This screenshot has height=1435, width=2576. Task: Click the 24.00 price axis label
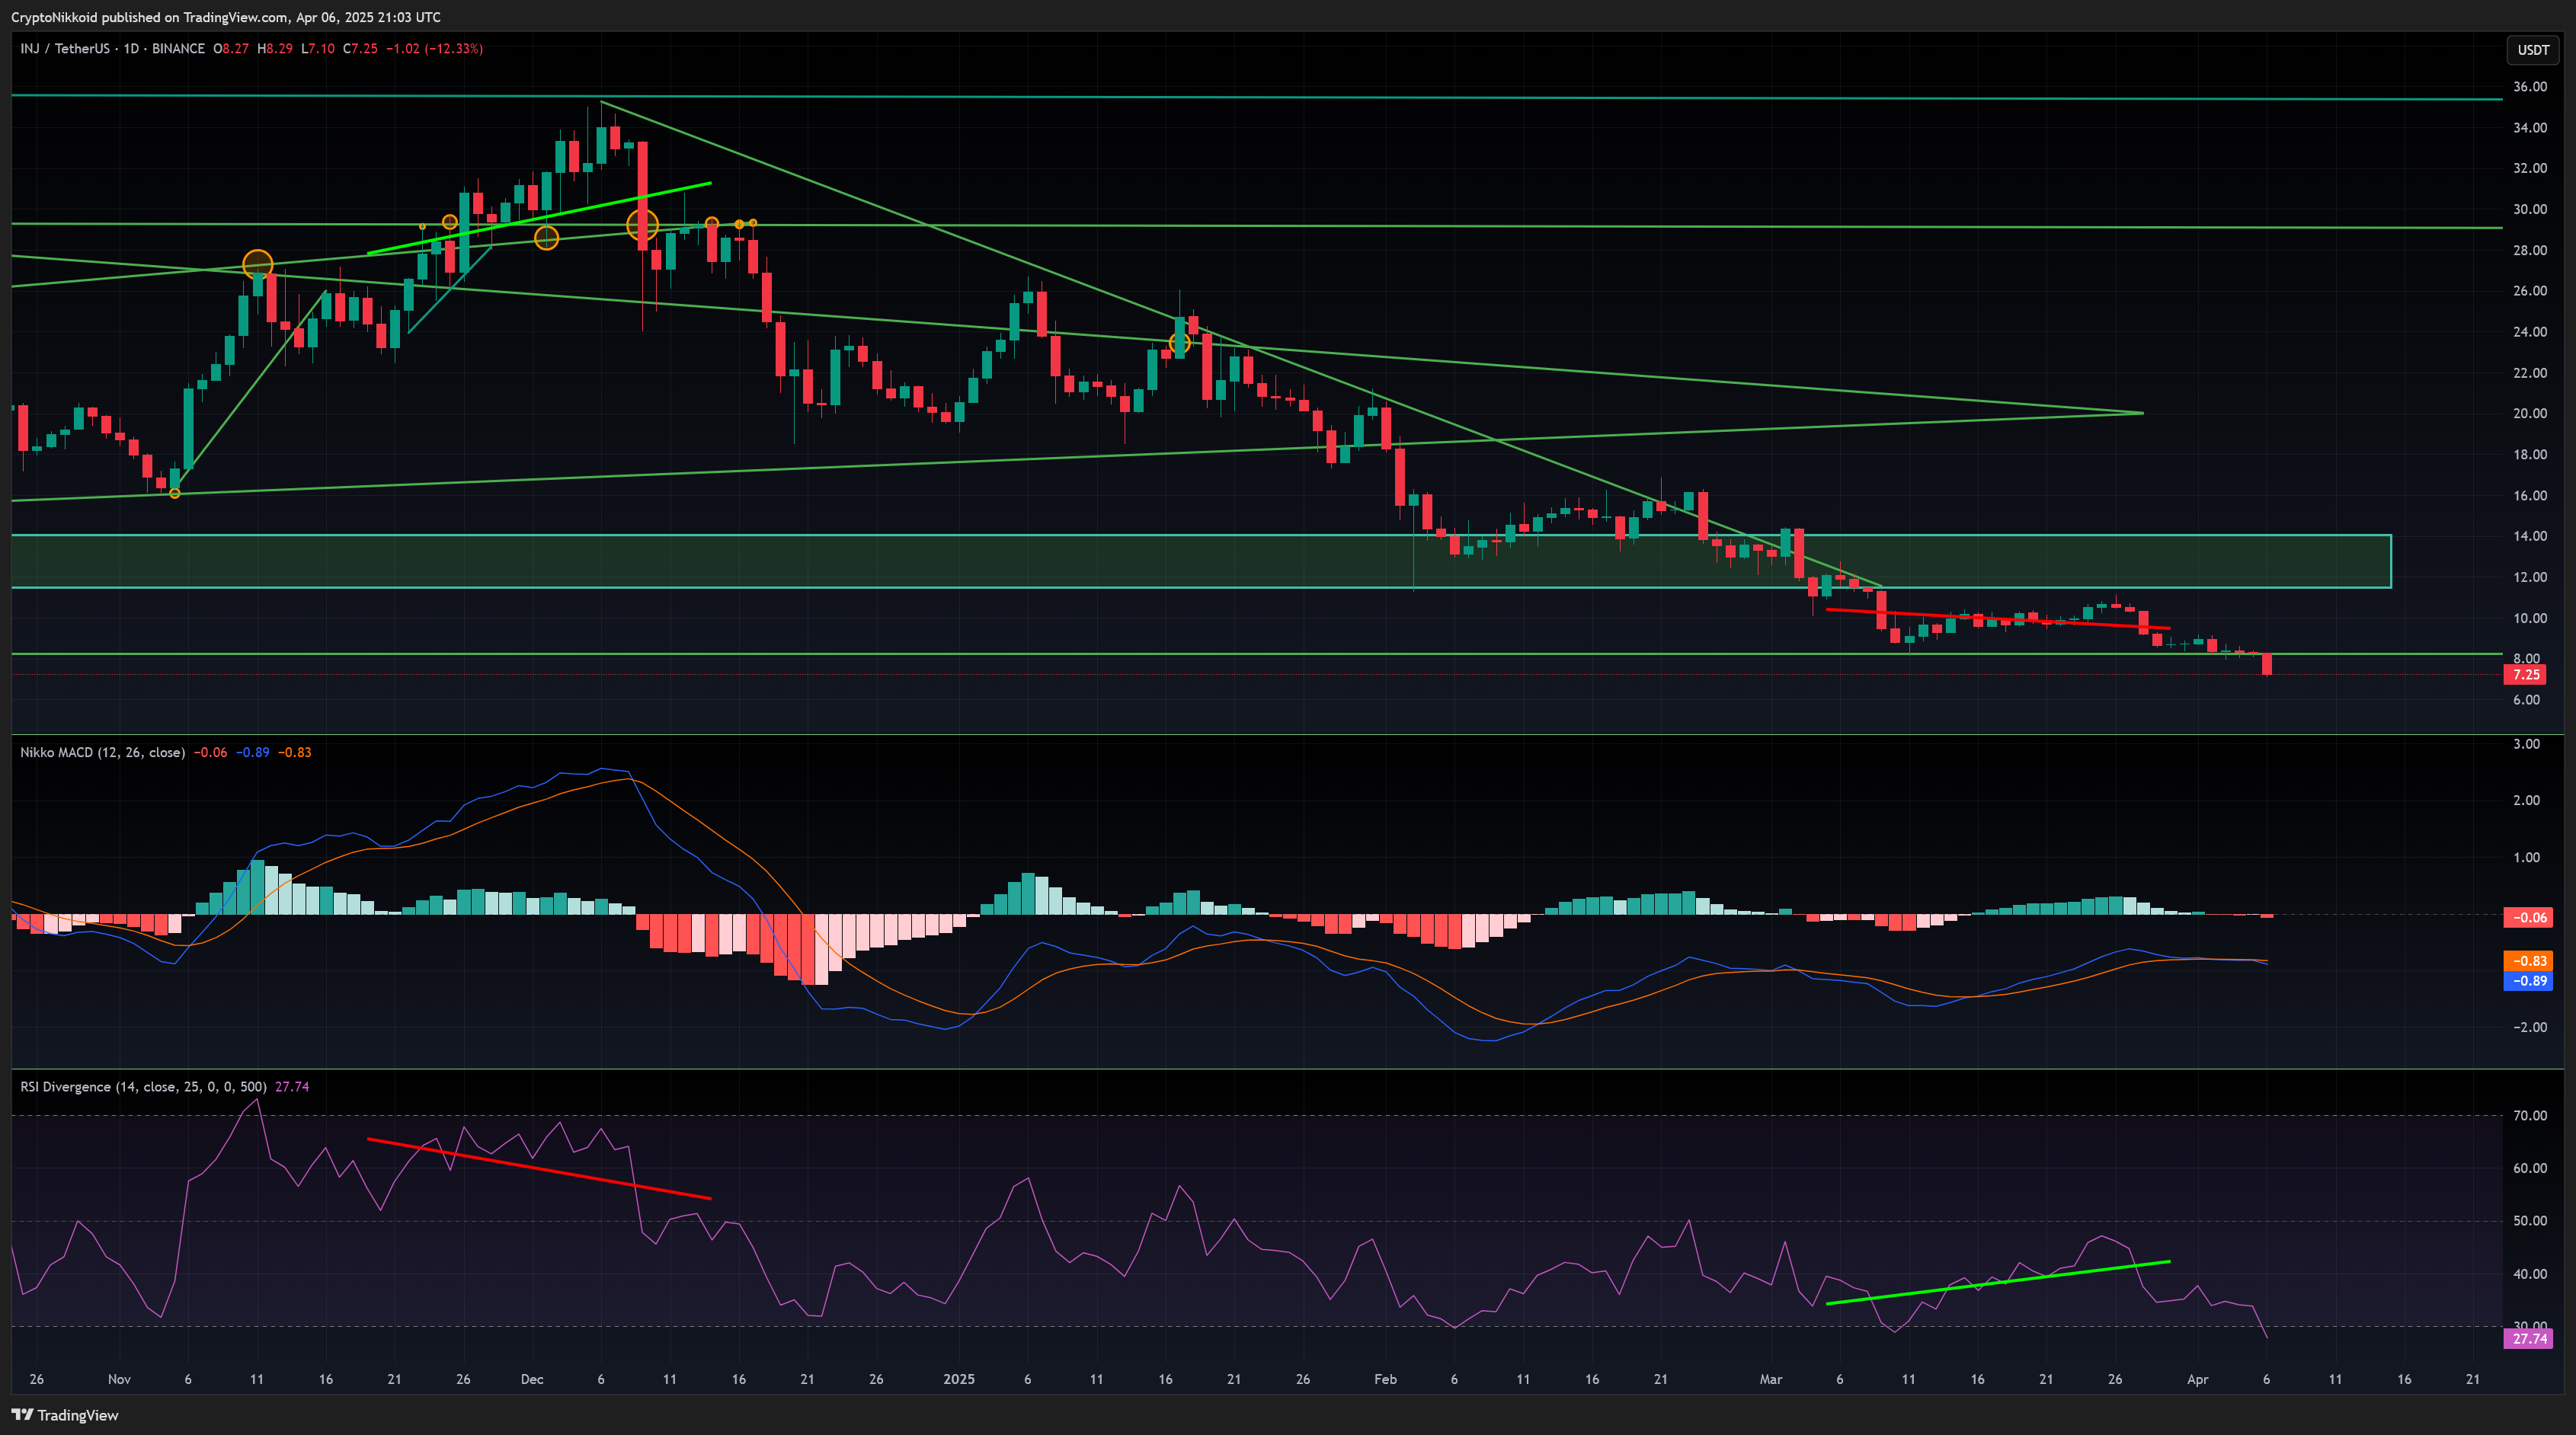click(x=2530, y=332)
